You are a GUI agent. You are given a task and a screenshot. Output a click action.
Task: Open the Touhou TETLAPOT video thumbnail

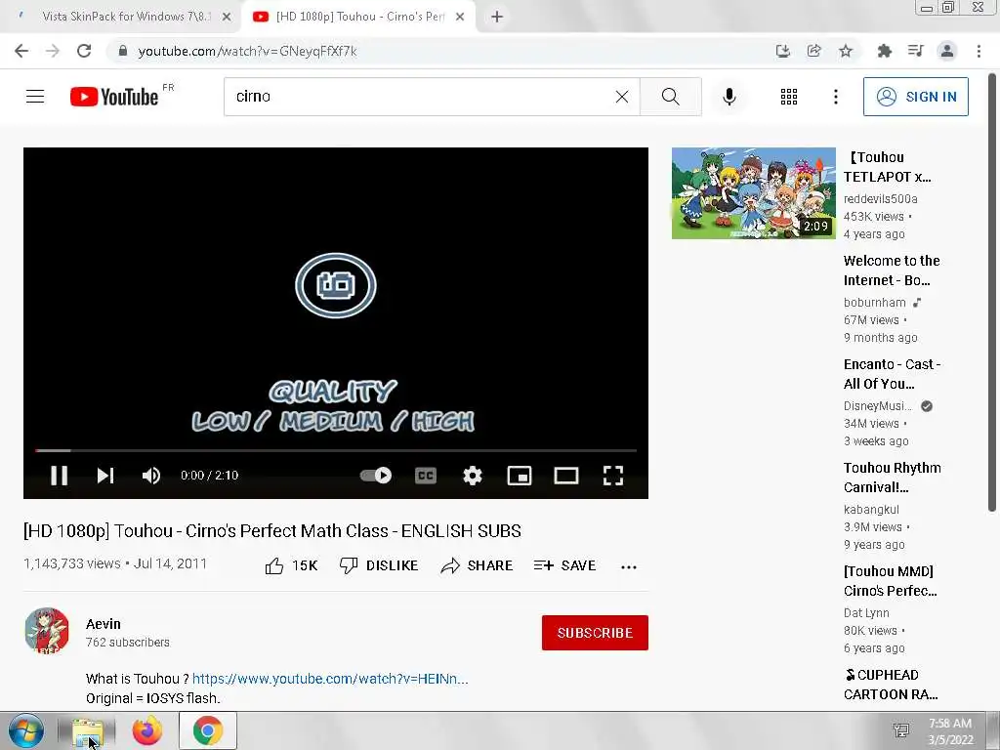(753, 193)
